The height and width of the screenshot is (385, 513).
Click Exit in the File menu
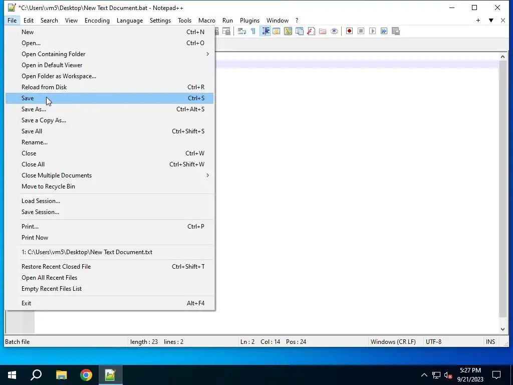[x=109, y=303]
